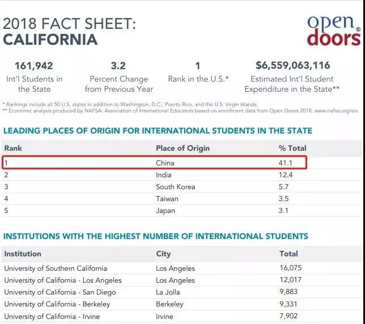Viewport: 365px width, 324px height.
Task: Click the South Korea cell
Action: (176, 187)
